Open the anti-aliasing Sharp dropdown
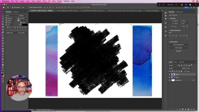 pyautogui.click(x=24, y=33)
